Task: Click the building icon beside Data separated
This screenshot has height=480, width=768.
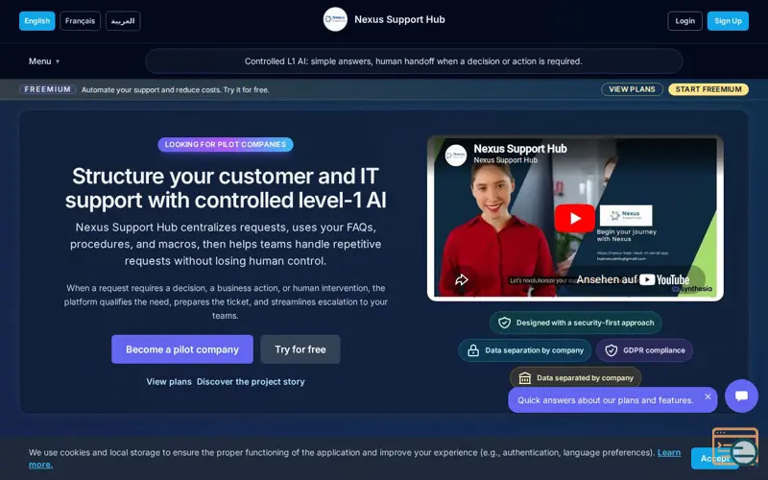Action: pos(525,377)
